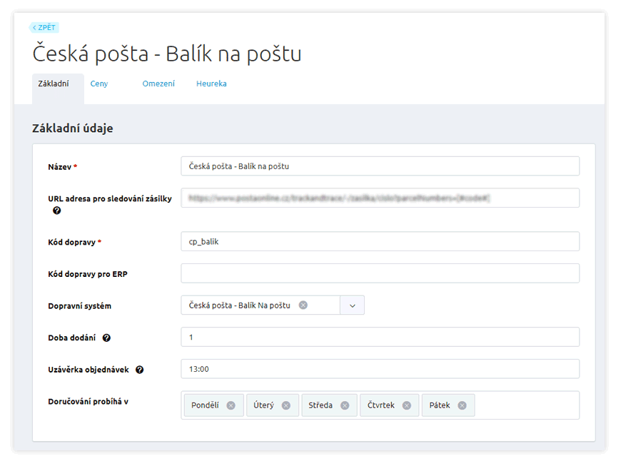Image resolution: width=621 pixels, height=466 pixels.
Task: Clear the selected Dopravní systém value
Action: click(303, 305)
